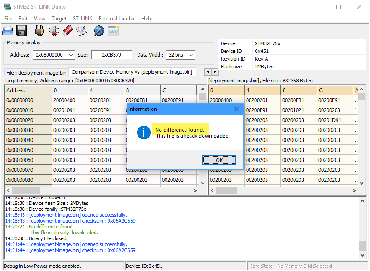Select Comparison: Device Memory tab
370x271 pixels.
pos(132,72)
